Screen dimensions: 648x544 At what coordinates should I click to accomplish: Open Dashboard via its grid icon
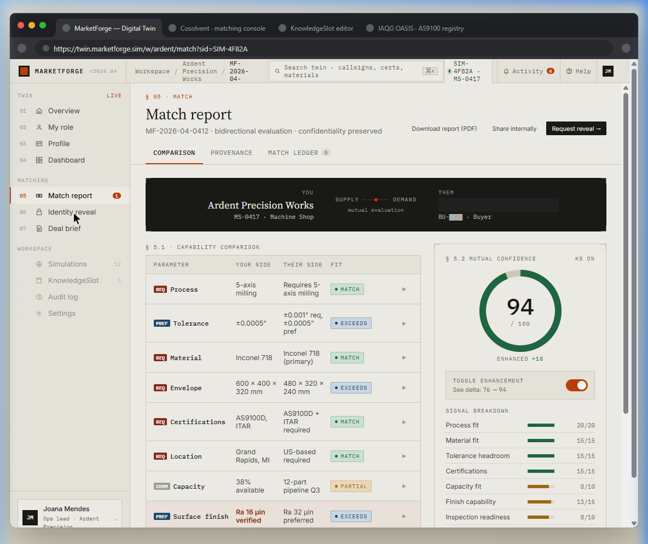pyautogui.click(x=39, y=160)
